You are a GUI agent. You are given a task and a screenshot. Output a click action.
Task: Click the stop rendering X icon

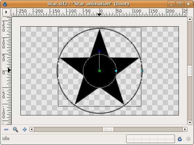[x=188, y=139]
